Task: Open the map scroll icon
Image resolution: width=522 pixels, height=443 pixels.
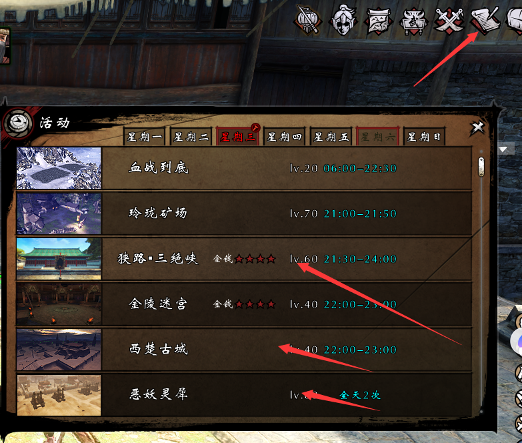Action: (378, 21)
